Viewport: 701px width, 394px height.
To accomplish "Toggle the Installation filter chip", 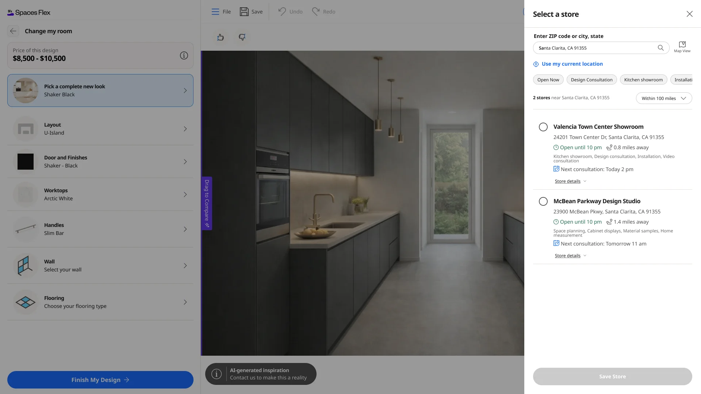I will [x=681, y=80].
